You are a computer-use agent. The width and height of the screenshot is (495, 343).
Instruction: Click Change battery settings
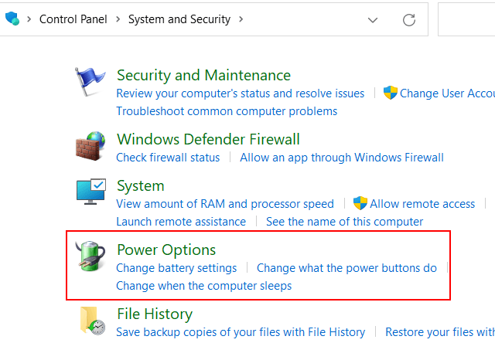[176, 267]
